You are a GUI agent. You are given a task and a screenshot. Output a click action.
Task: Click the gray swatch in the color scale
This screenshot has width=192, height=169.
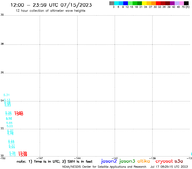pos(112,3)
